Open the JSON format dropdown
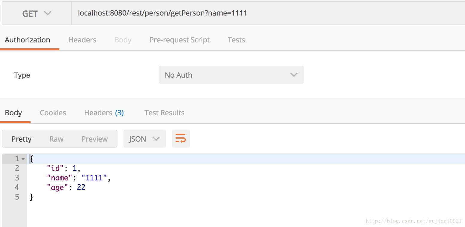Image resolution: width=465 pixels, height=227 pixels. tap(144, 139)
